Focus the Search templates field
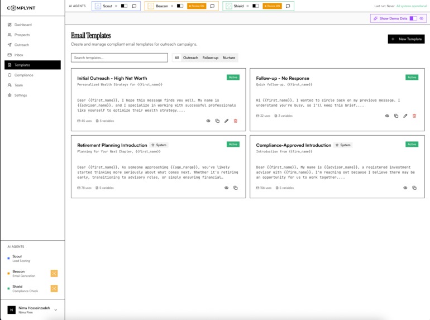 pos(120,58)
